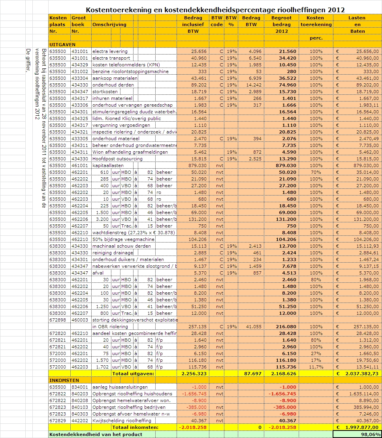Select the UITGAVEN section header cell
382x438 pixels.
tap(62, 45)
